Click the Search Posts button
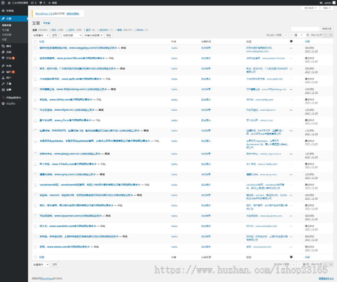This screenshot has width=337, height=282. click(x=327, y=29)
